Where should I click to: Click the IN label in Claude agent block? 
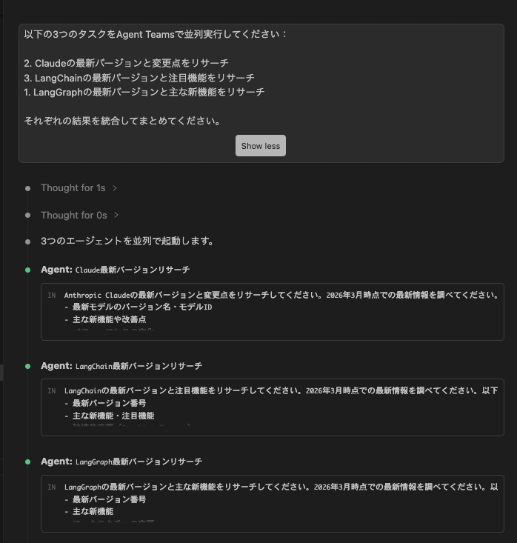52,295
